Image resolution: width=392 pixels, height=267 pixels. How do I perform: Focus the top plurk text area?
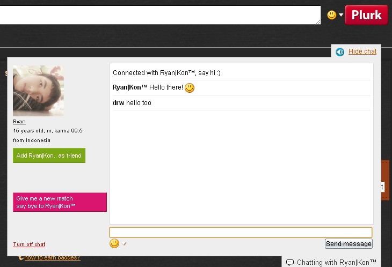(160, 15)
